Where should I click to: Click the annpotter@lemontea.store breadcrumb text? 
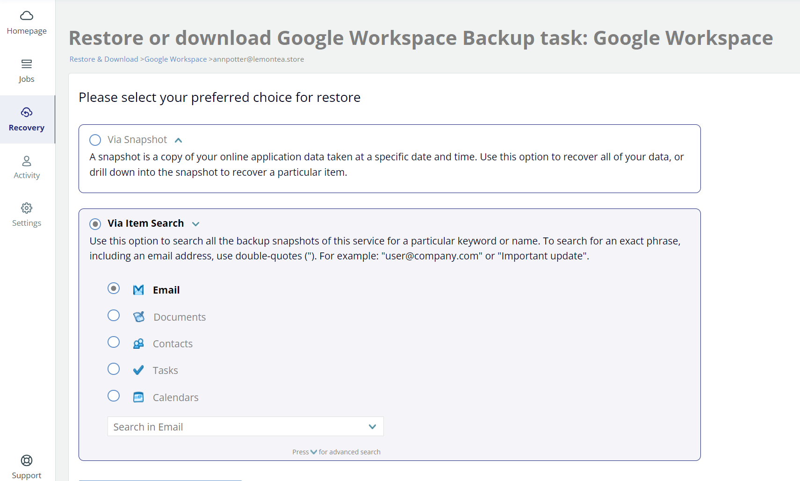click(259, 59)
